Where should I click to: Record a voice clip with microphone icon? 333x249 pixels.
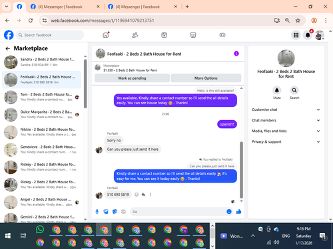click(x=97, y=212)
